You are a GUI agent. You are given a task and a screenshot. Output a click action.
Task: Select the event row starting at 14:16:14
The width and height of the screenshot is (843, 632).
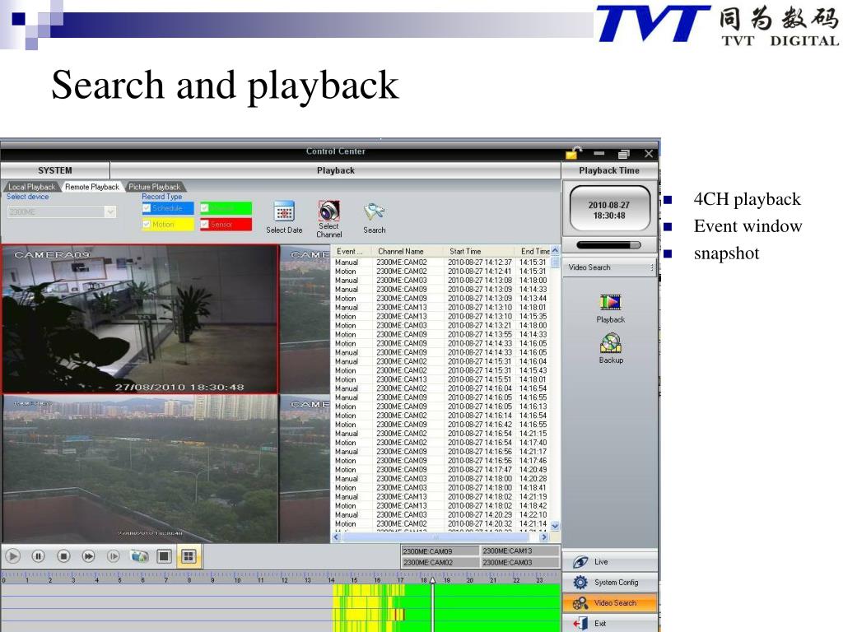coord(441,416)
